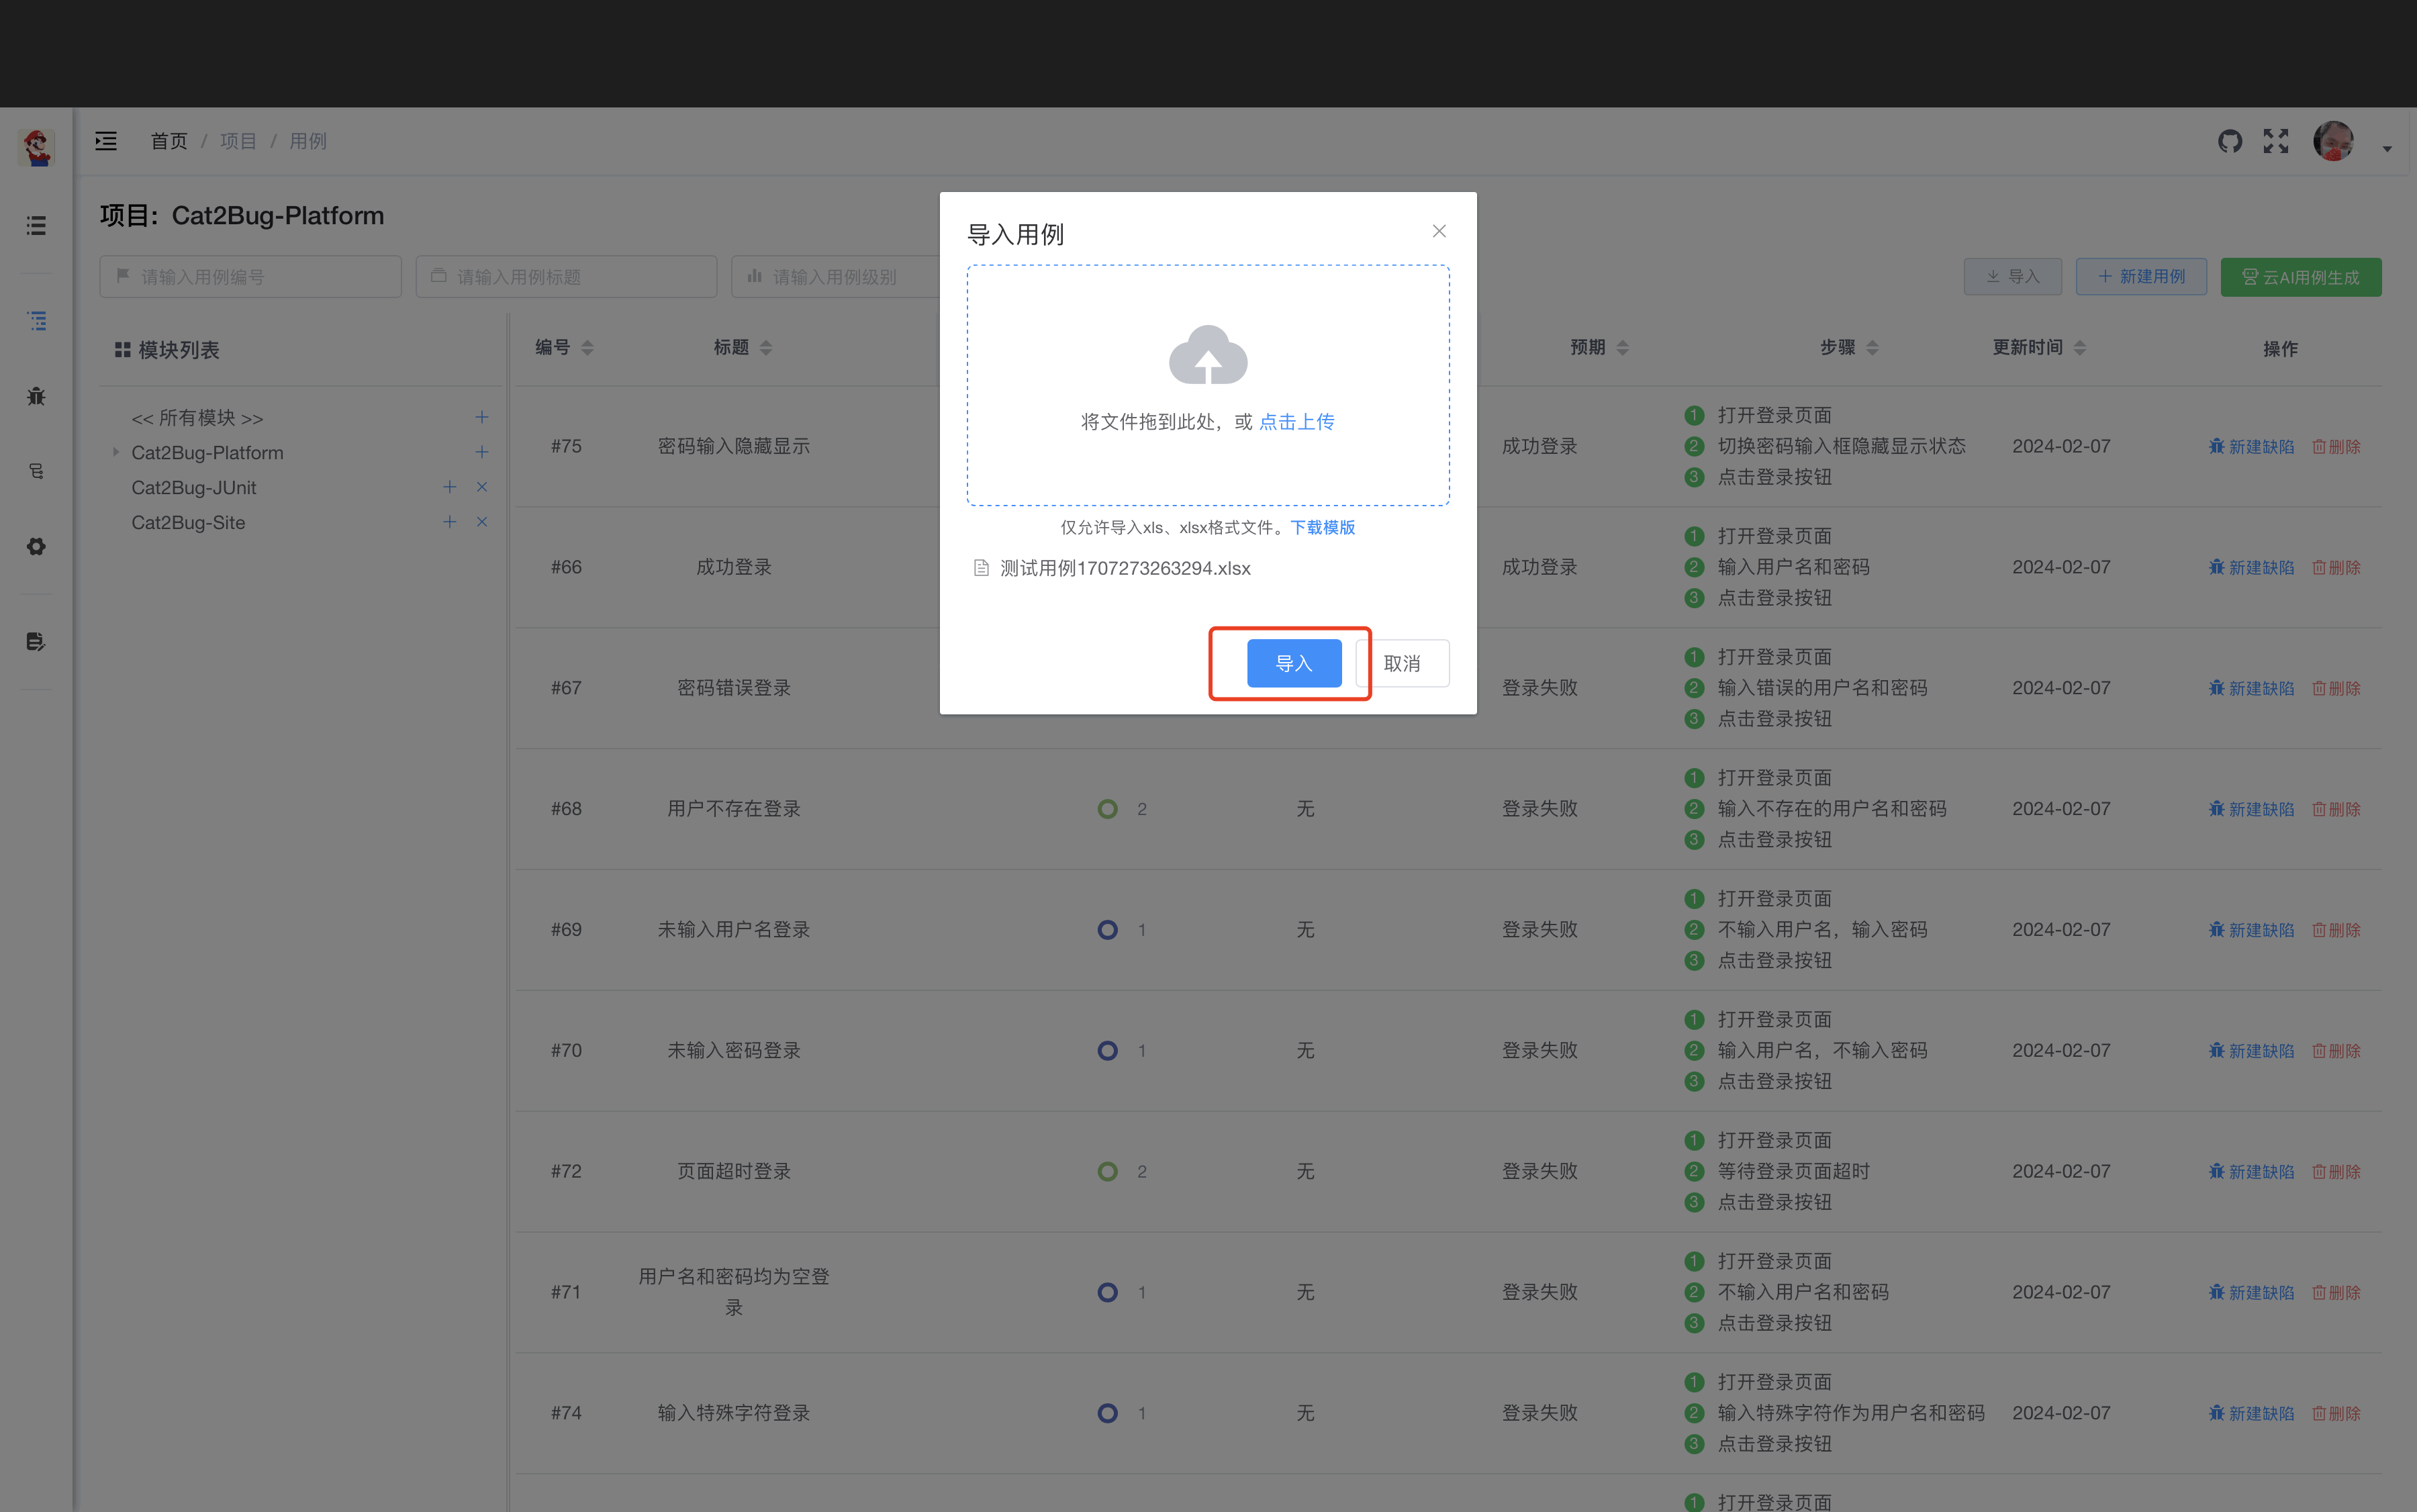
Task: Click the title 用户不存在登录
Action: (x=734, y=809)
